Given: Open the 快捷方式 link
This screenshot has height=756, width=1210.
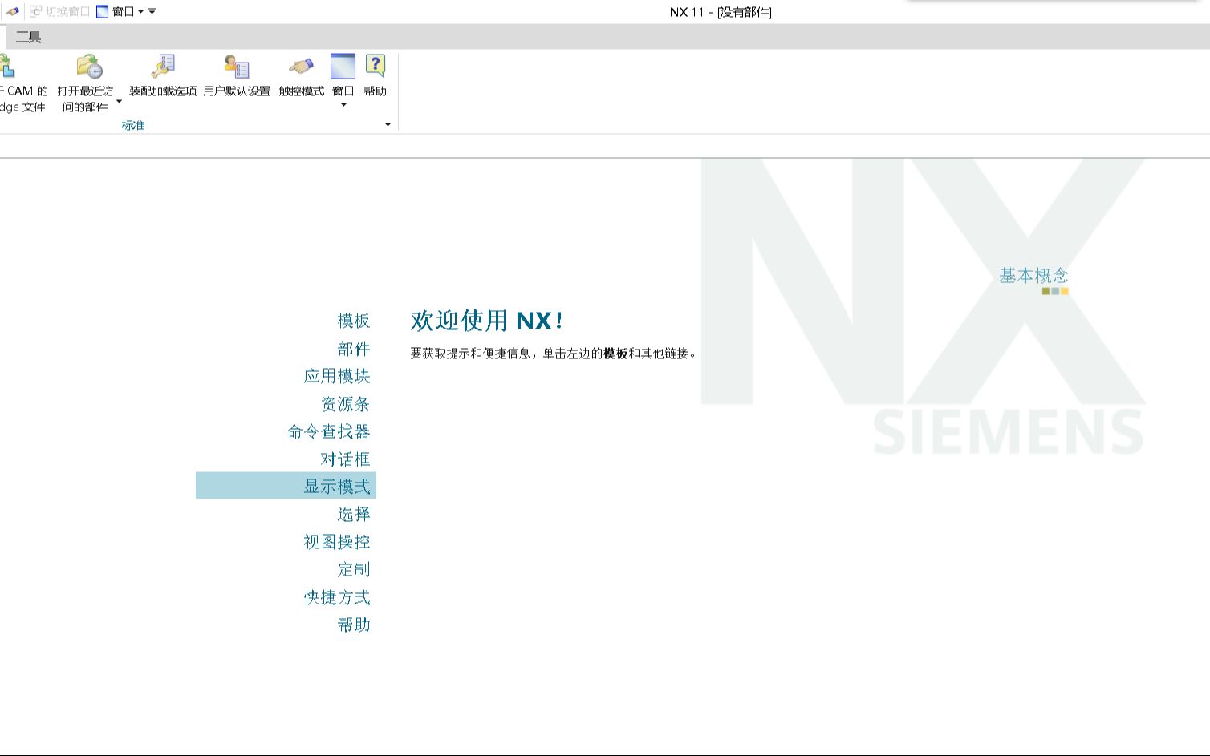Looking at the screenshot, I should [337, 597].
